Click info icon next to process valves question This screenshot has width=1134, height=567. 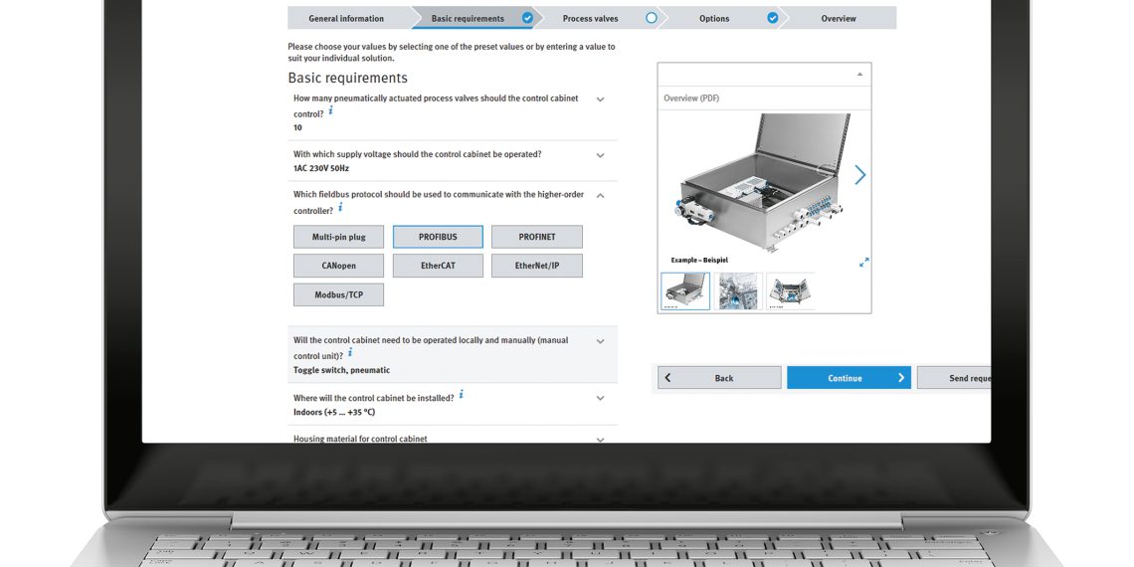pyautogui.click(x=331, y=111)
